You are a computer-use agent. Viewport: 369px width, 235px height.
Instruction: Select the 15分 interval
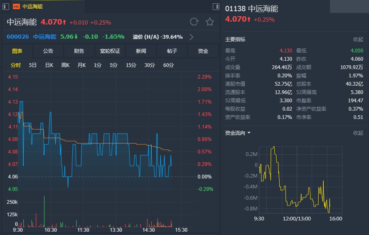(x=131, y=65)
